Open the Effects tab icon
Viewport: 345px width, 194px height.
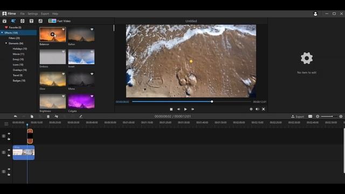click(x=13, y=21)
